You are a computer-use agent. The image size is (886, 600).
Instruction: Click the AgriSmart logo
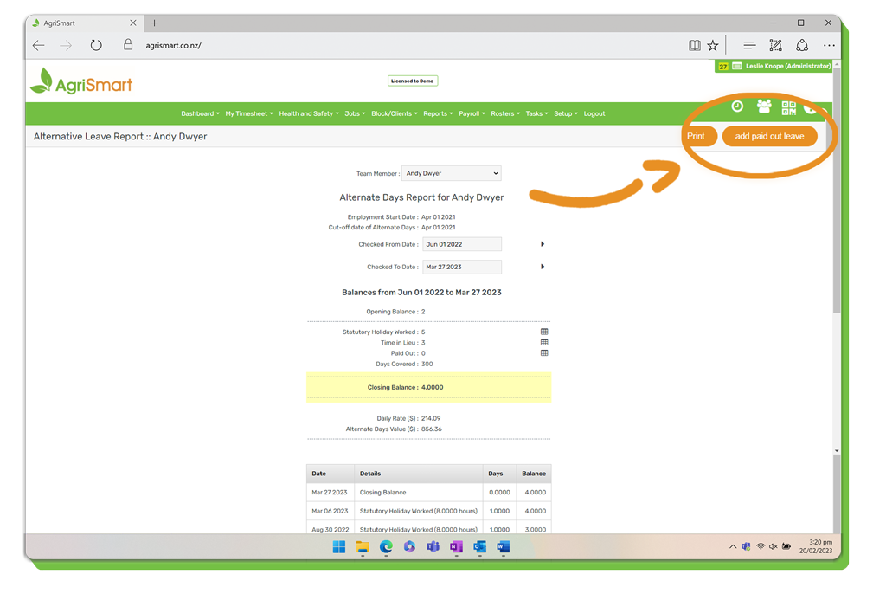click(x=81, y=82)
